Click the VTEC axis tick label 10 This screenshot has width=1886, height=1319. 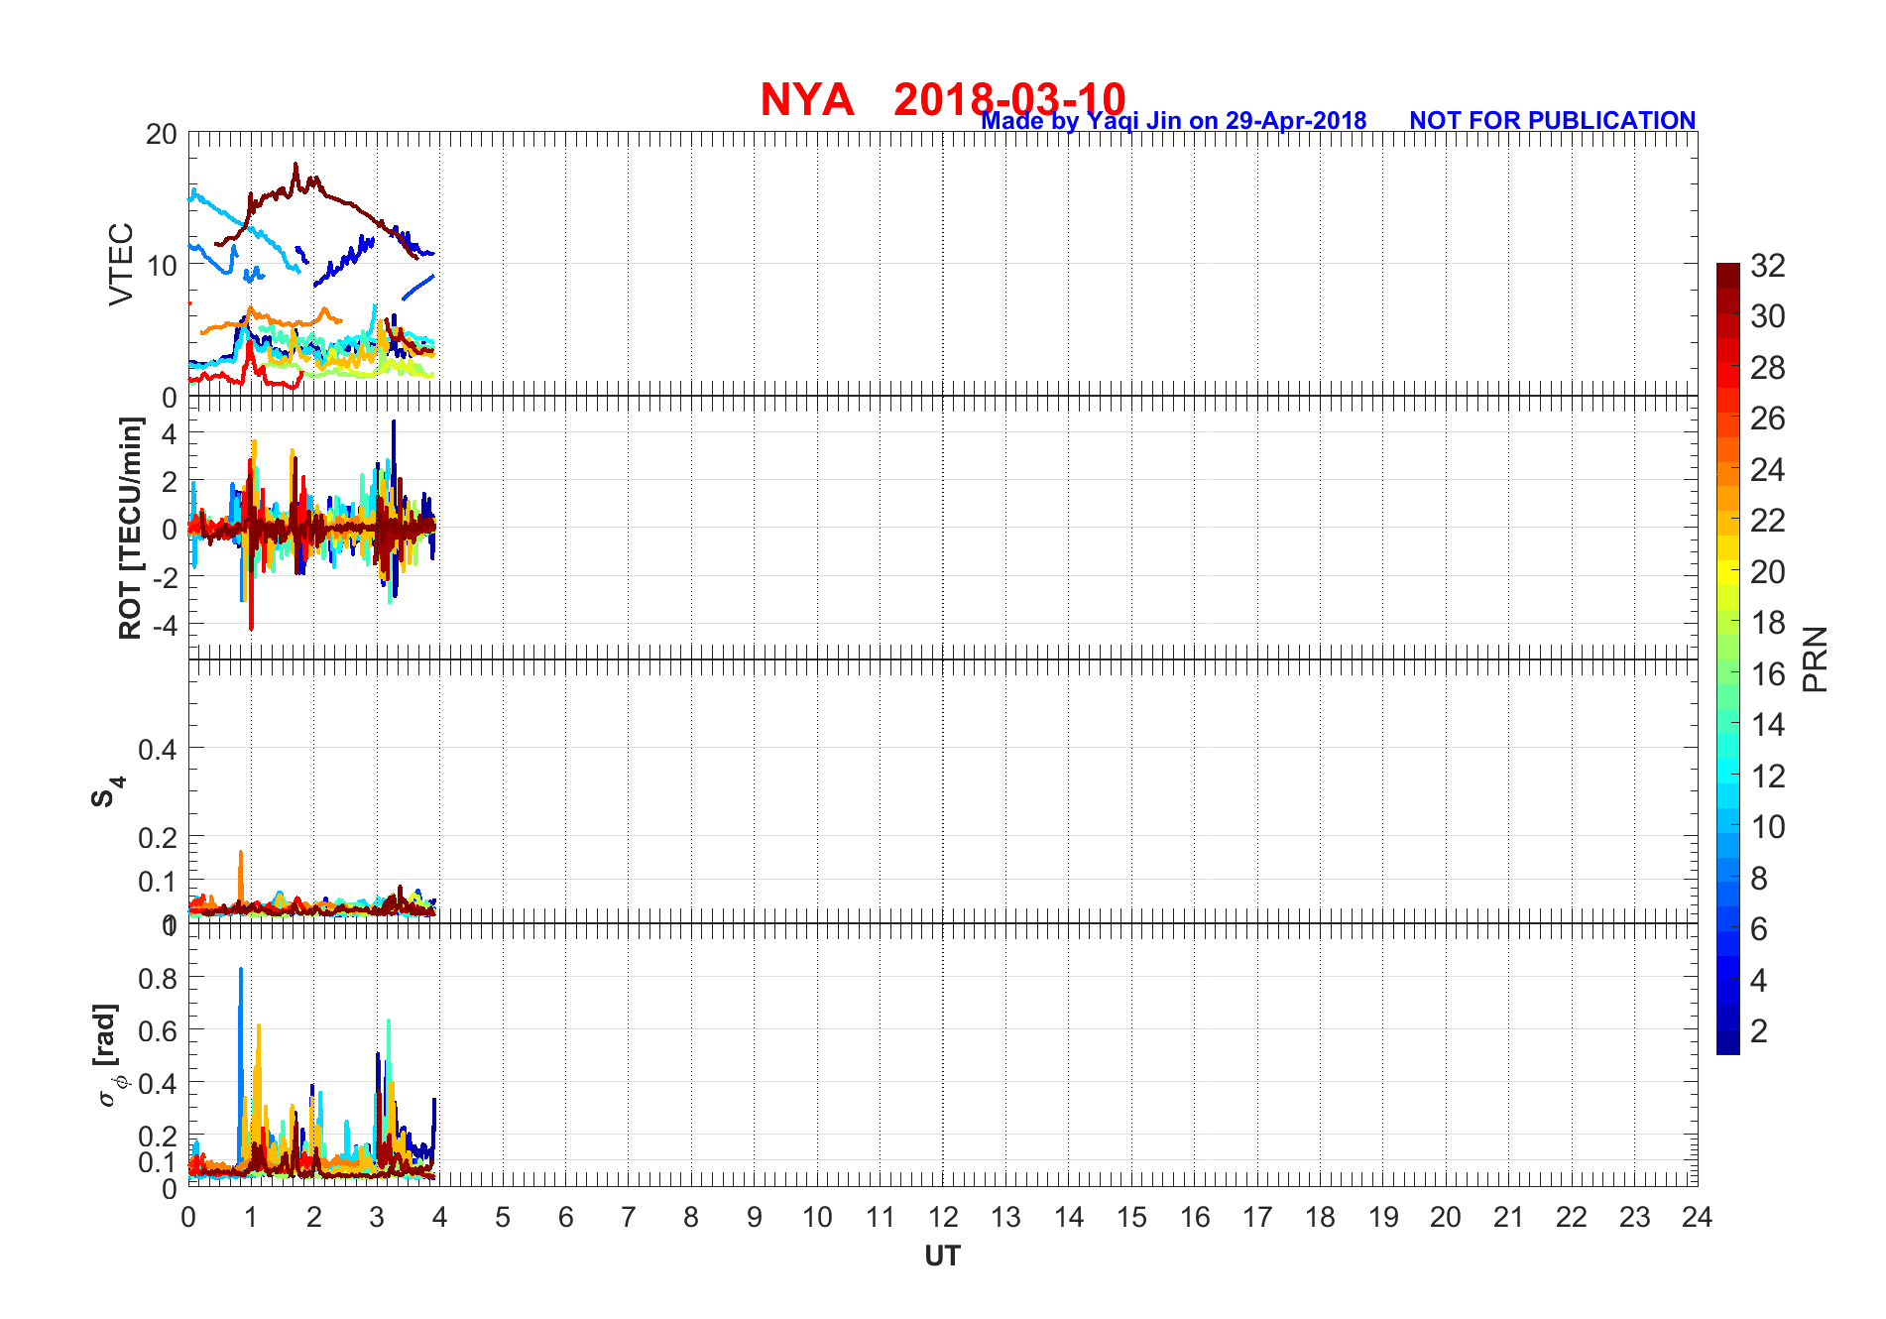[x=162, y=266]
